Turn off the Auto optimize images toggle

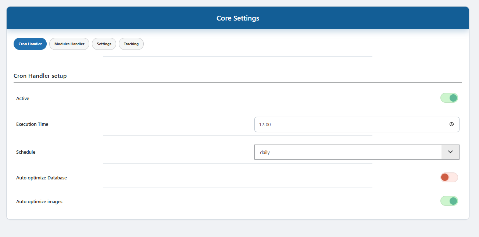[x=449, y=201]
